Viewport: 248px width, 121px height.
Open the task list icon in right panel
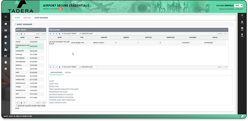[x=242, y=15]
